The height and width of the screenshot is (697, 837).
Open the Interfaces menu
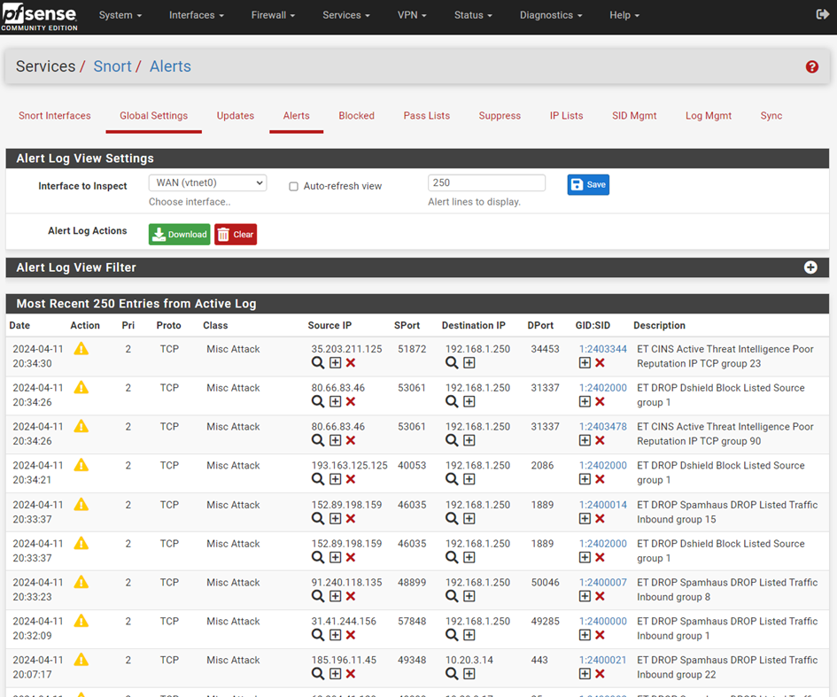[x=197, y=15]
